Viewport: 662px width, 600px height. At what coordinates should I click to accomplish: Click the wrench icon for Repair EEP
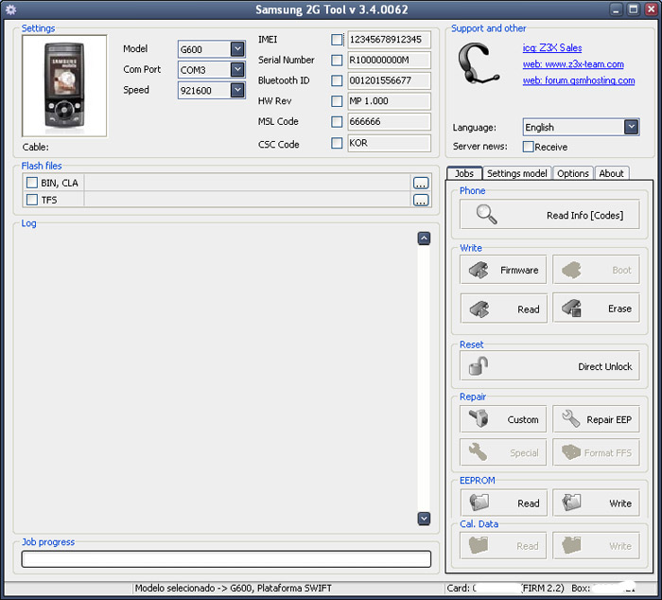coord(571,418)
